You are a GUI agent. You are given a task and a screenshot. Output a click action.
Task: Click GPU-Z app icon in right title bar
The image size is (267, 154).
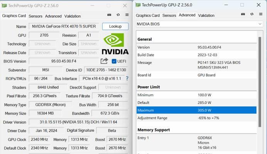(138, 5)
